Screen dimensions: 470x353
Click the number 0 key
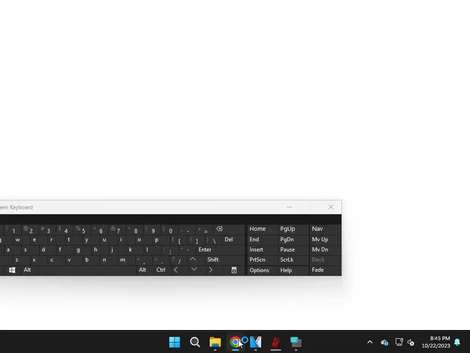click(169, 229)
